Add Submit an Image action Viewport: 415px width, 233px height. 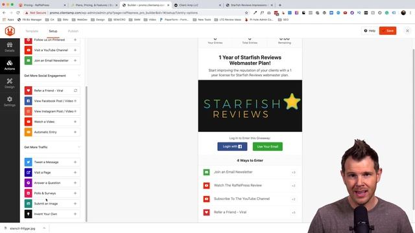75,203
